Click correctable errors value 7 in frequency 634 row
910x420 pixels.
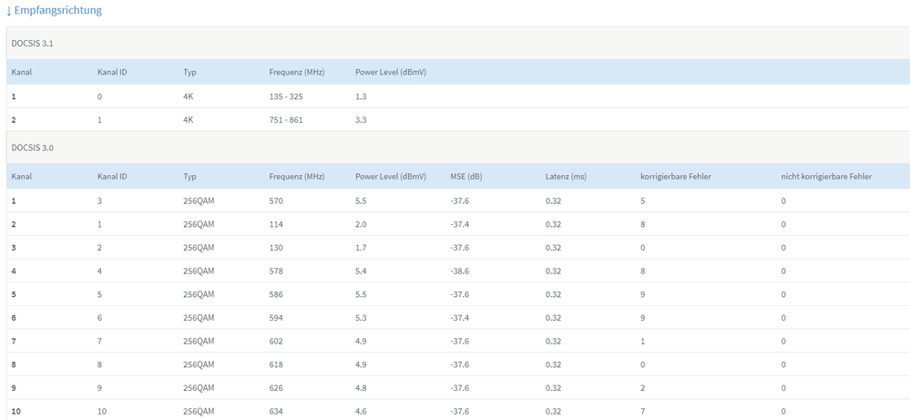pyautogui.click(x=643, y=411)
